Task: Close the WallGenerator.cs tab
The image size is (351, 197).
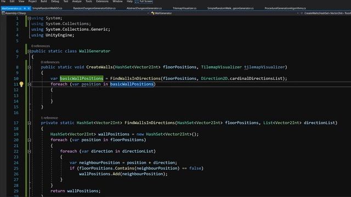Action: (29, 8)
